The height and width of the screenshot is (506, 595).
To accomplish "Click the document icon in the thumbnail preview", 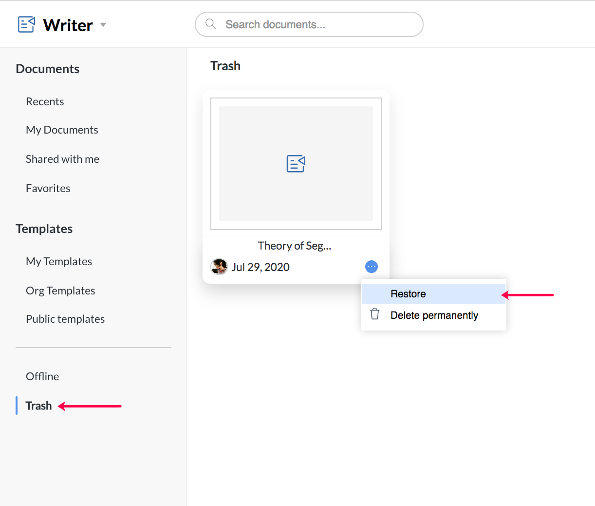I will [x=296, y=164].
